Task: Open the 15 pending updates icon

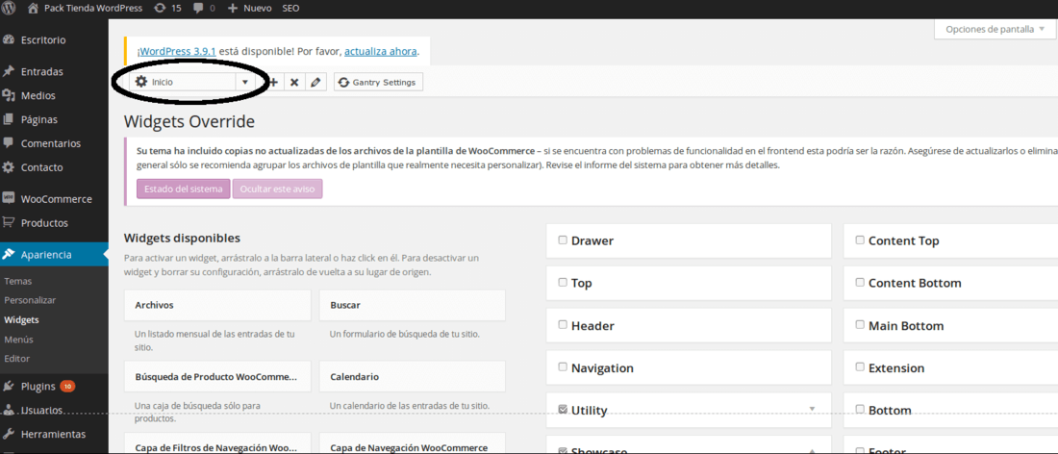Action: point(168,8)
